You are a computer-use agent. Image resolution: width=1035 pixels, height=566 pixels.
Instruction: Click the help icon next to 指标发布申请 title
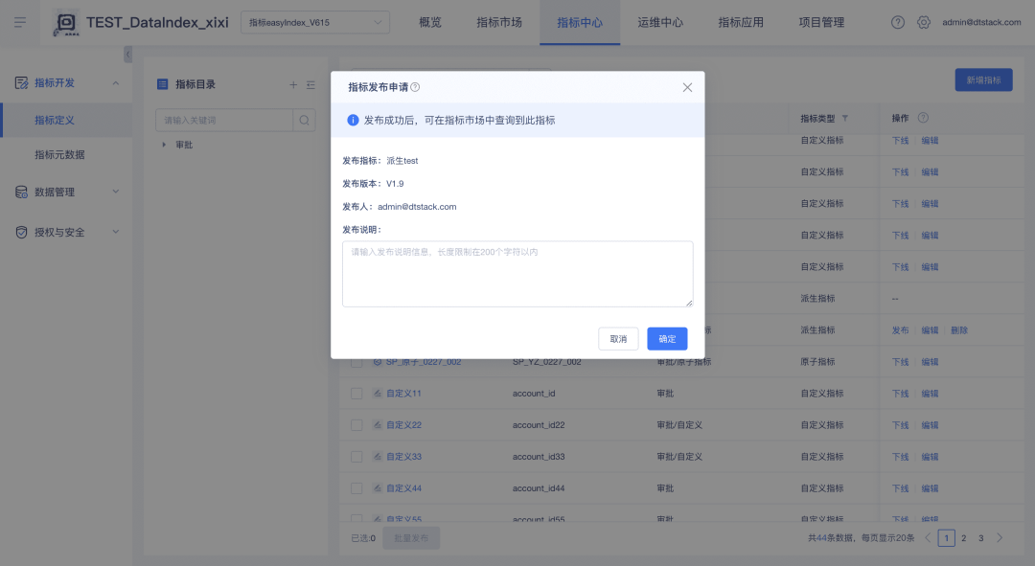click(x=415, y=87)
